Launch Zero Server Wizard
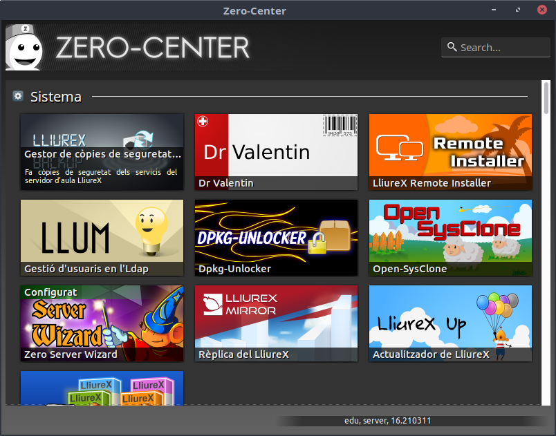Viewport: 556px width, 436px height. tap(102, 323)
